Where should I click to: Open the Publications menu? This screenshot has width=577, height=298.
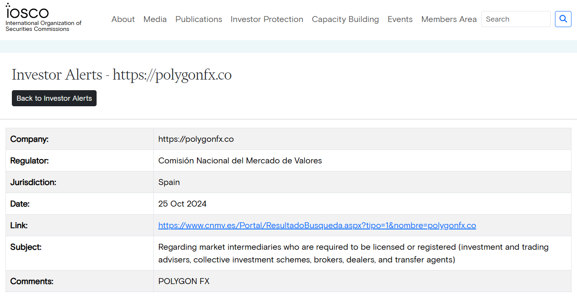point(199,19)
